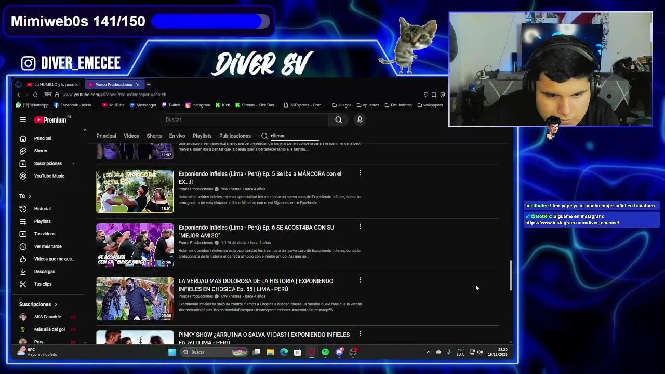
Task: Open the Juegos bookmarks folder
Action: (x=341, y=105)
